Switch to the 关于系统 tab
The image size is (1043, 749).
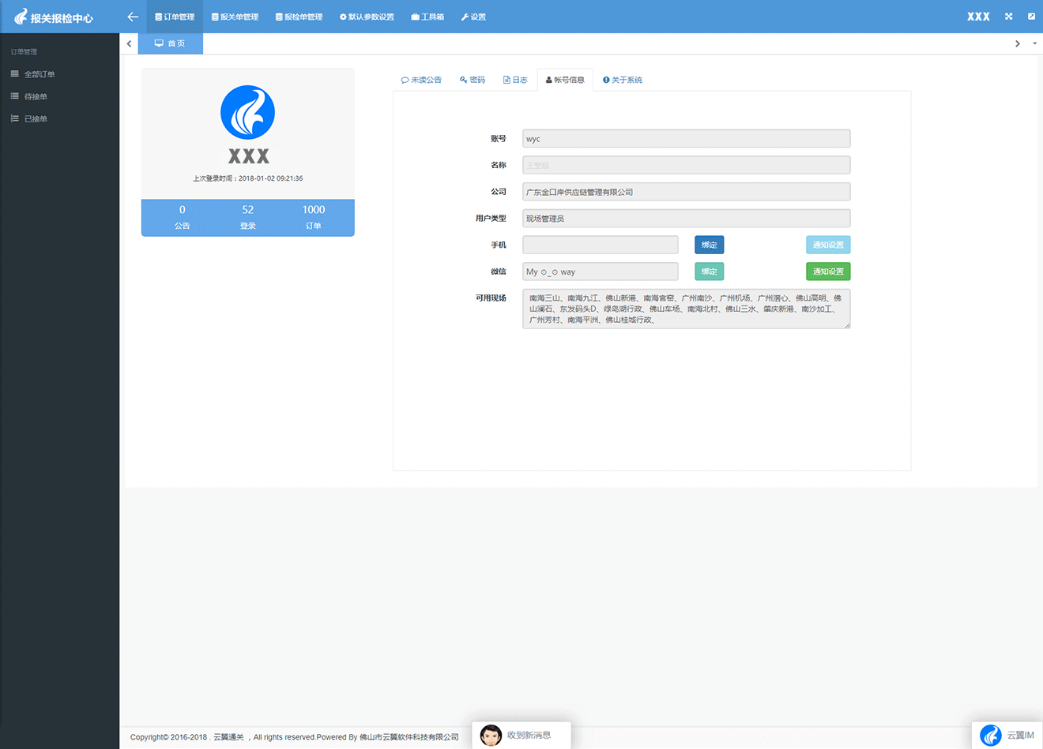pos(623,80)
